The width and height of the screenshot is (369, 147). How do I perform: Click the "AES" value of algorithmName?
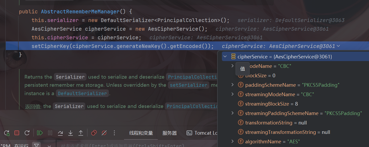[293, 141]
